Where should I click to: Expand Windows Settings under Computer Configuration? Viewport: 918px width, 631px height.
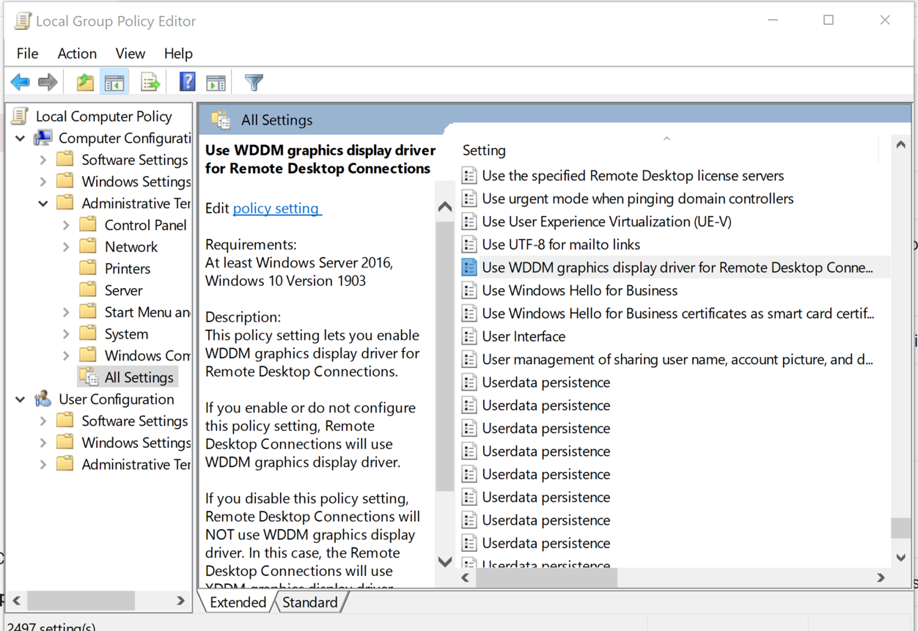43,182
